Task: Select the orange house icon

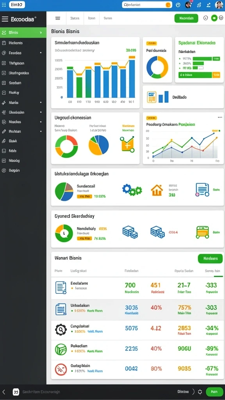Action: (x=157, y=190)
